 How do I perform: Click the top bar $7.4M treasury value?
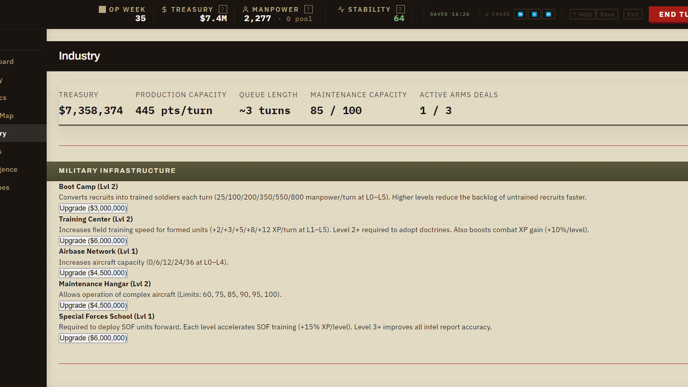(213, 19)
